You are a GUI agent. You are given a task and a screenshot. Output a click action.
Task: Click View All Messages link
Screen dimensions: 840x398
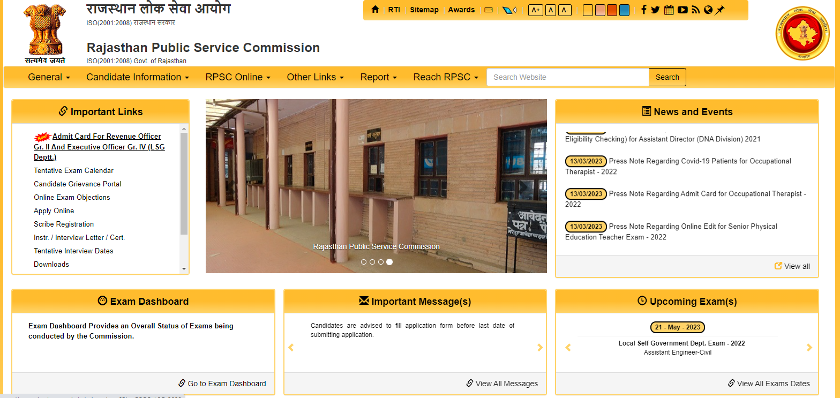click(502, 384)
